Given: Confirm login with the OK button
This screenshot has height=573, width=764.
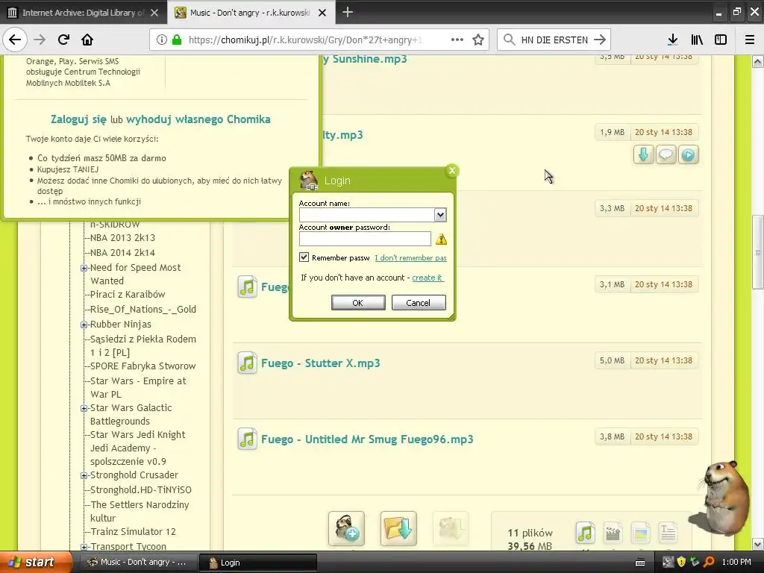Looking at the screenshot, I should [x=358, y=303].
